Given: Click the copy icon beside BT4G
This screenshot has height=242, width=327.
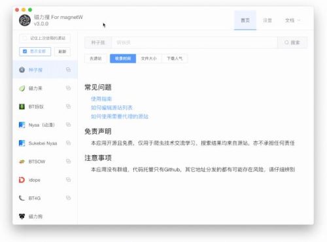Looking at the screenshot, I should 68,198.
